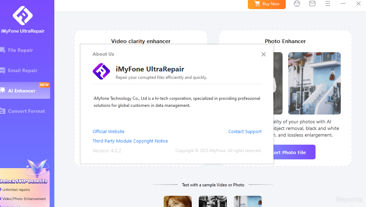Click the purple logo in About dialog
The image size is (366, 207).
point(101,72)
